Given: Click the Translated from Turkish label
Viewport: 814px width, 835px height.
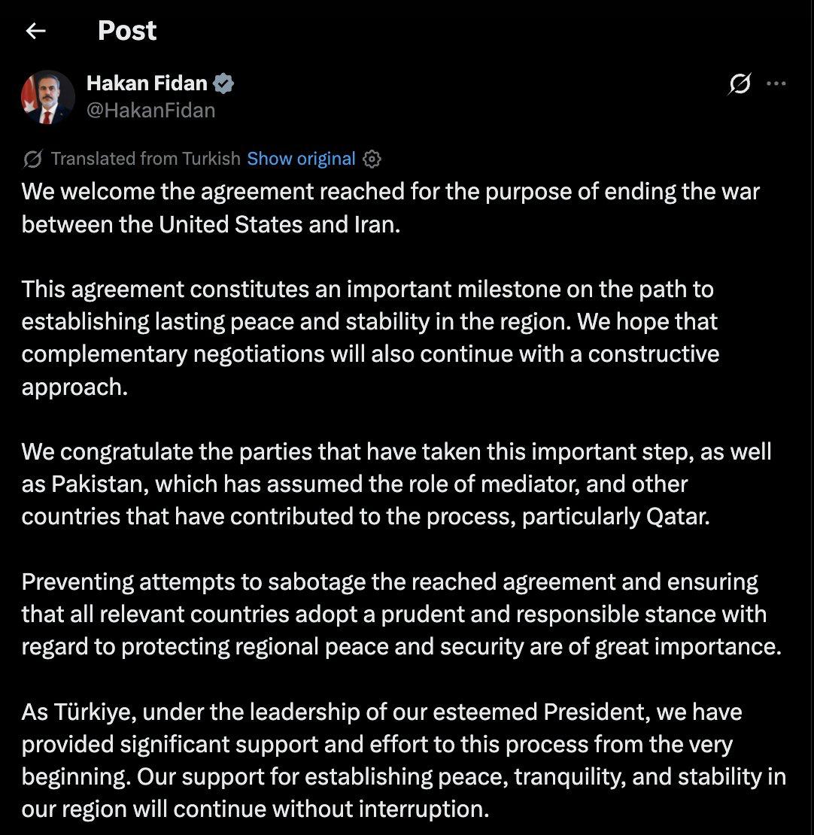Looking at the screenshot, I should [x=145, y=159].
